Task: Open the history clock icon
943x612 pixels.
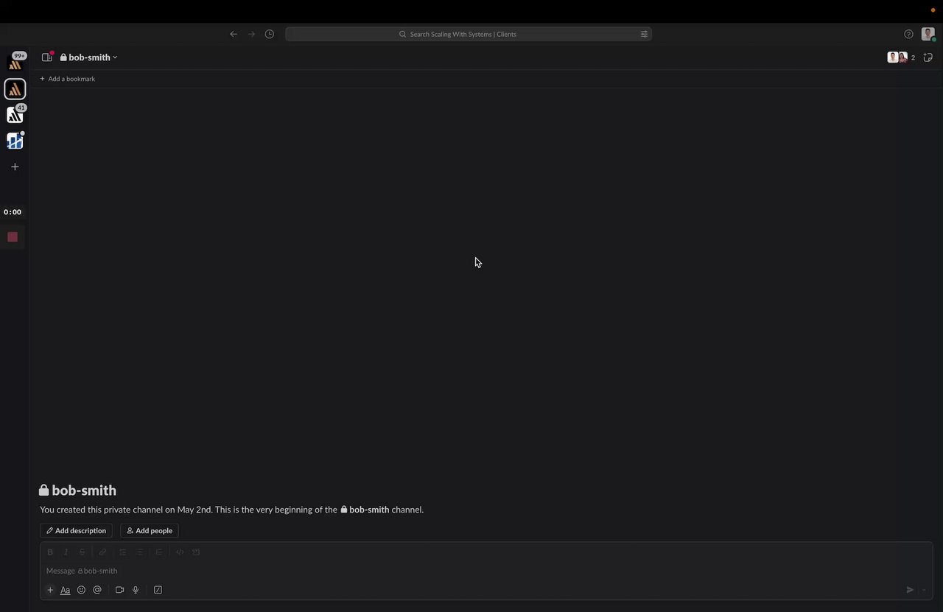Action: [x=270, y=34]
